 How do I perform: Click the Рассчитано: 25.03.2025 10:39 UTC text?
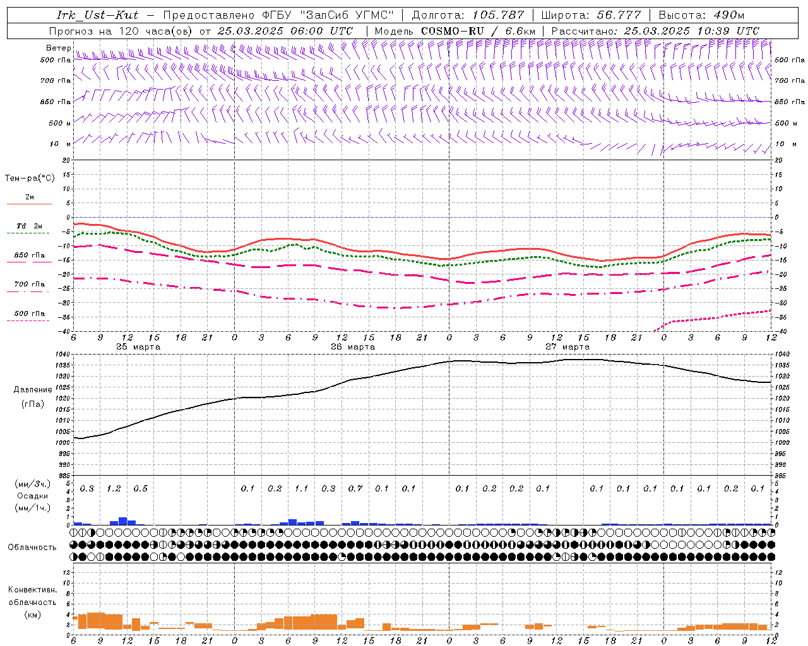click(655, 31)
